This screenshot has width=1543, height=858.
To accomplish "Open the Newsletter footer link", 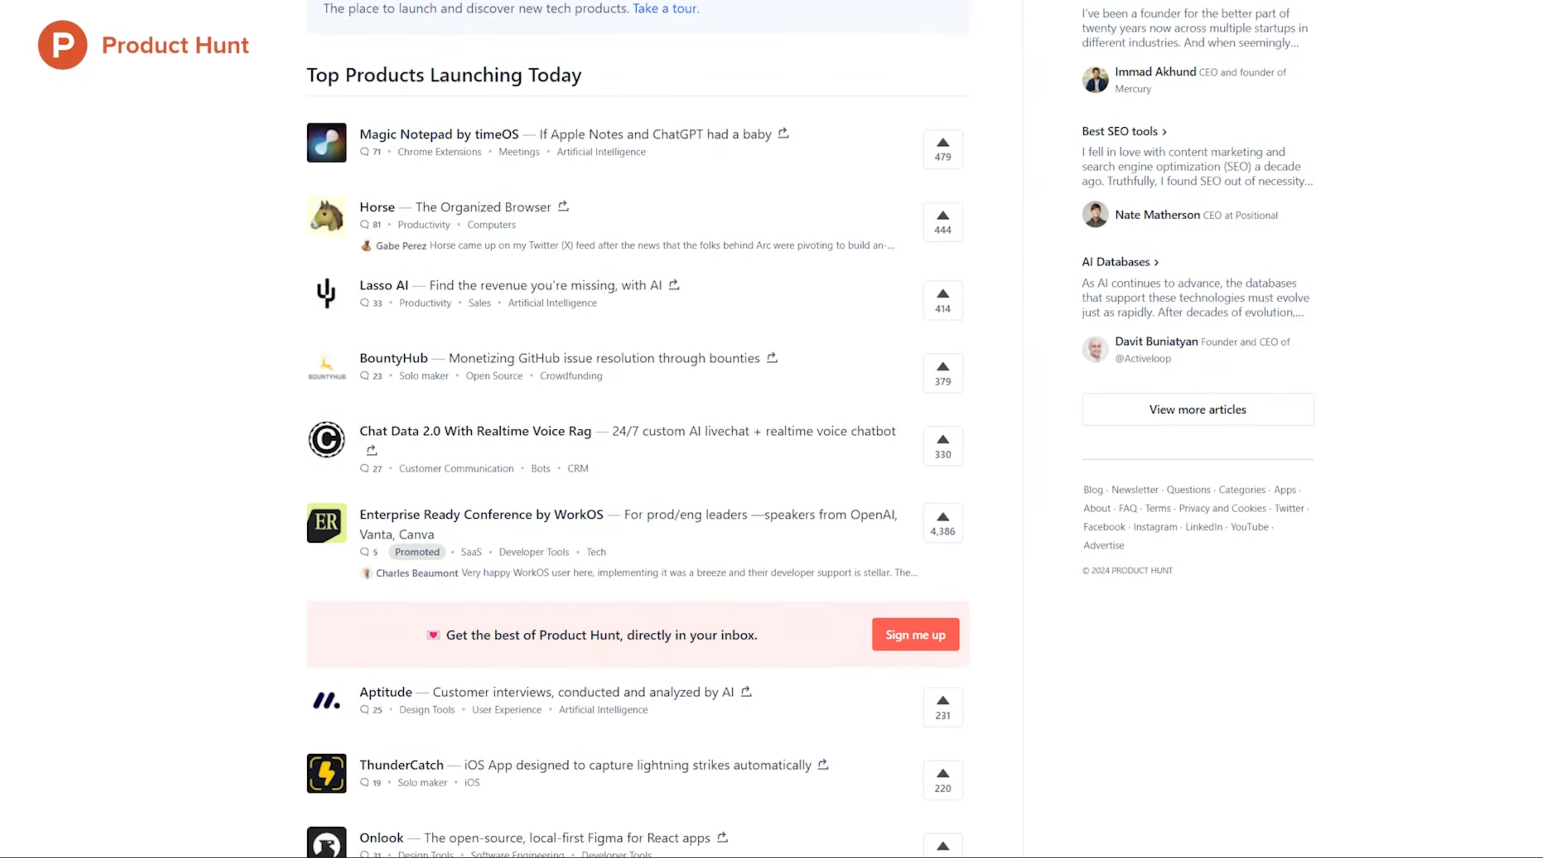I will point(1134,489).
